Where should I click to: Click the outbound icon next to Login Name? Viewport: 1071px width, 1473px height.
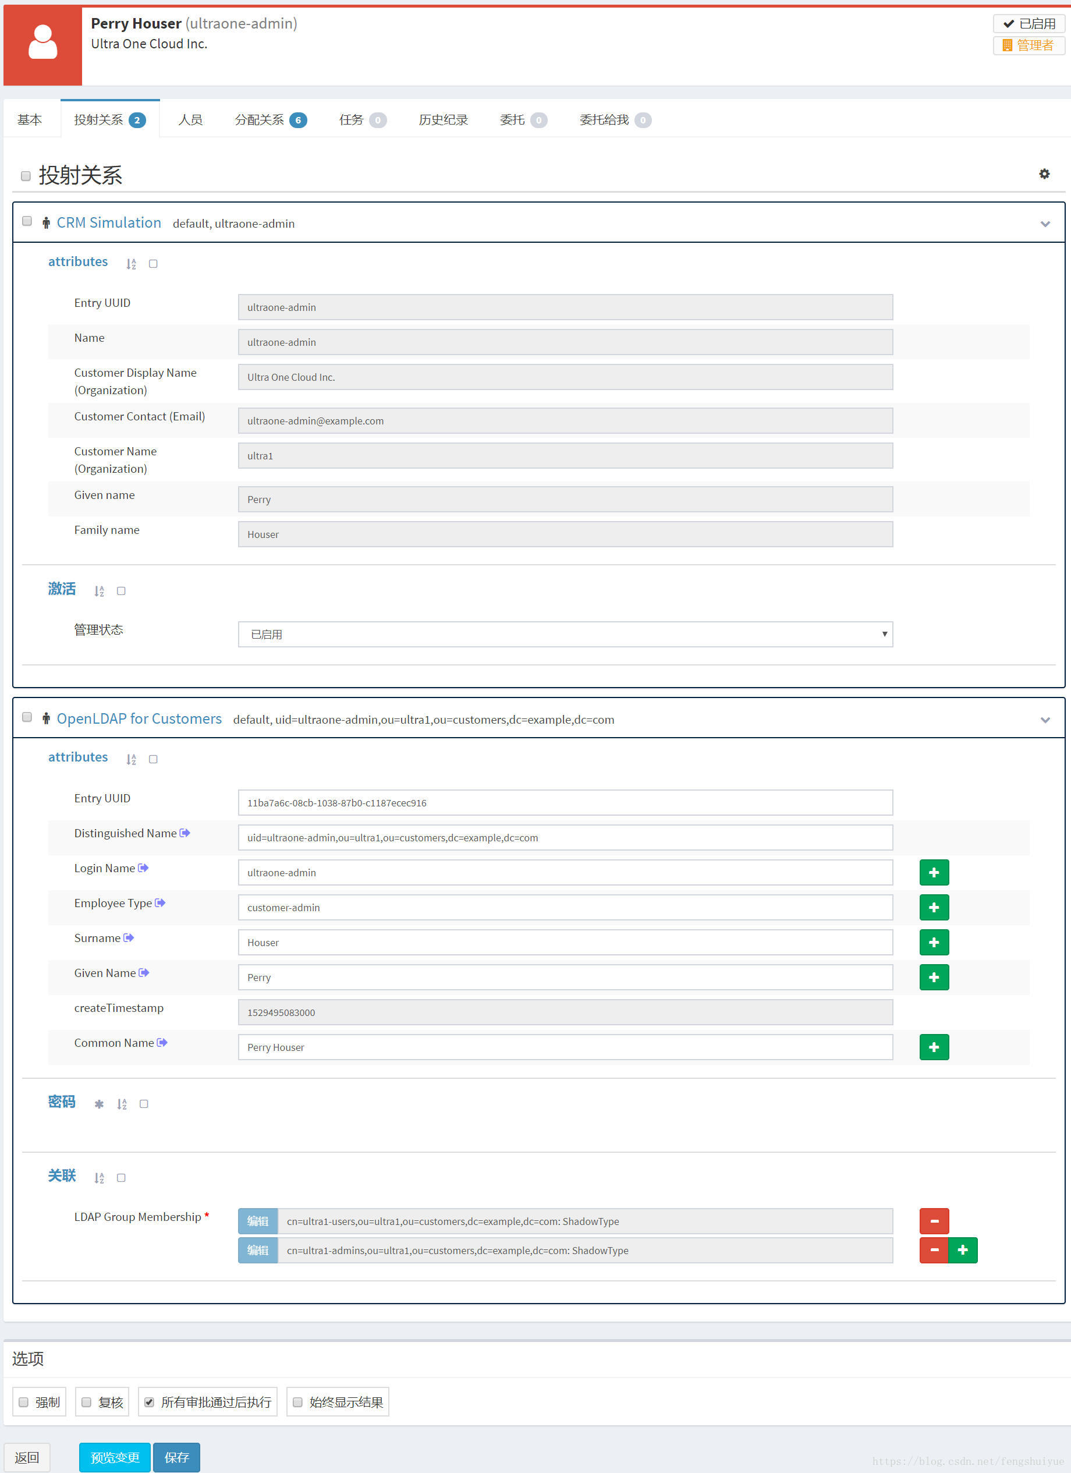coord(144,868)
